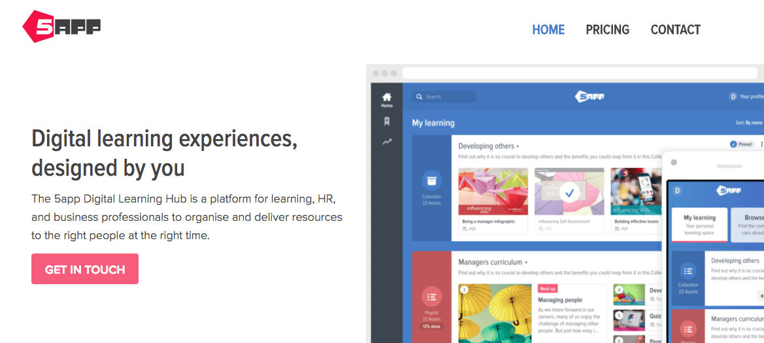Image resolution: width=764 pixels, height=343 pixels.
Task: Click the checkmark on Influencing Self-Assessment card
Action: (569, 193)
